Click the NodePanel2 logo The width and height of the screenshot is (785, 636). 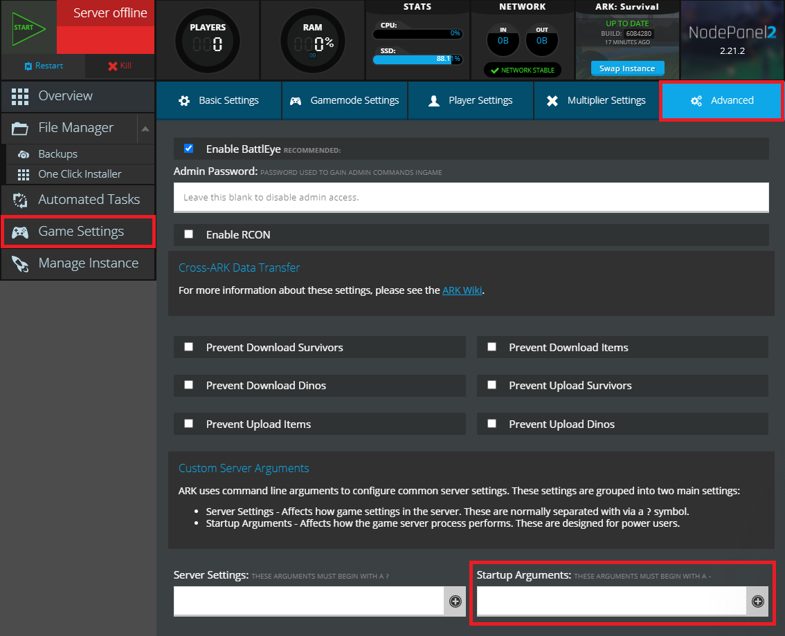point(732,32)
